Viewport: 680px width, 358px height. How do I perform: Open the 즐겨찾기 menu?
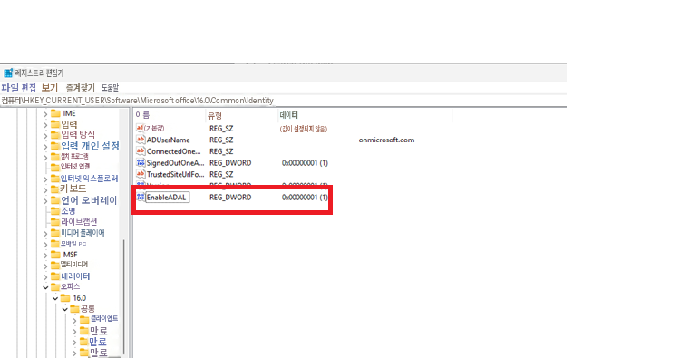click(x=80, y=88)
